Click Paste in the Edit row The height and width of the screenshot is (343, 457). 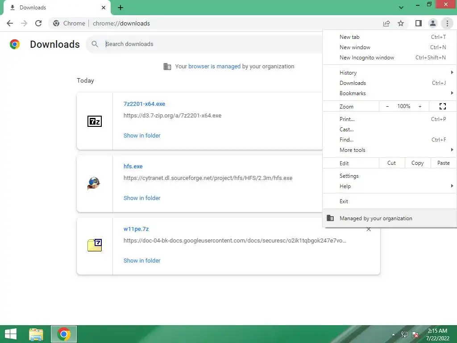(443, 163)
